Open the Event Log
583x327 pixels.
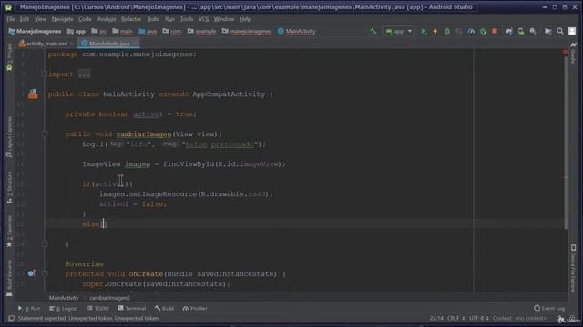click(x=549, y=309)
